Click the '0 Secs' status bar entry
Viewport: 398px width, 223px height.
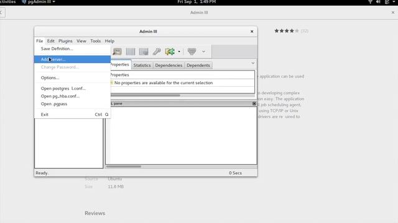(235, 173)
